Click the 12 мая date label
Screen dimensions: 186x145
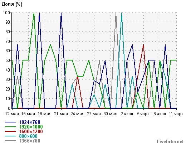(12, 114)
